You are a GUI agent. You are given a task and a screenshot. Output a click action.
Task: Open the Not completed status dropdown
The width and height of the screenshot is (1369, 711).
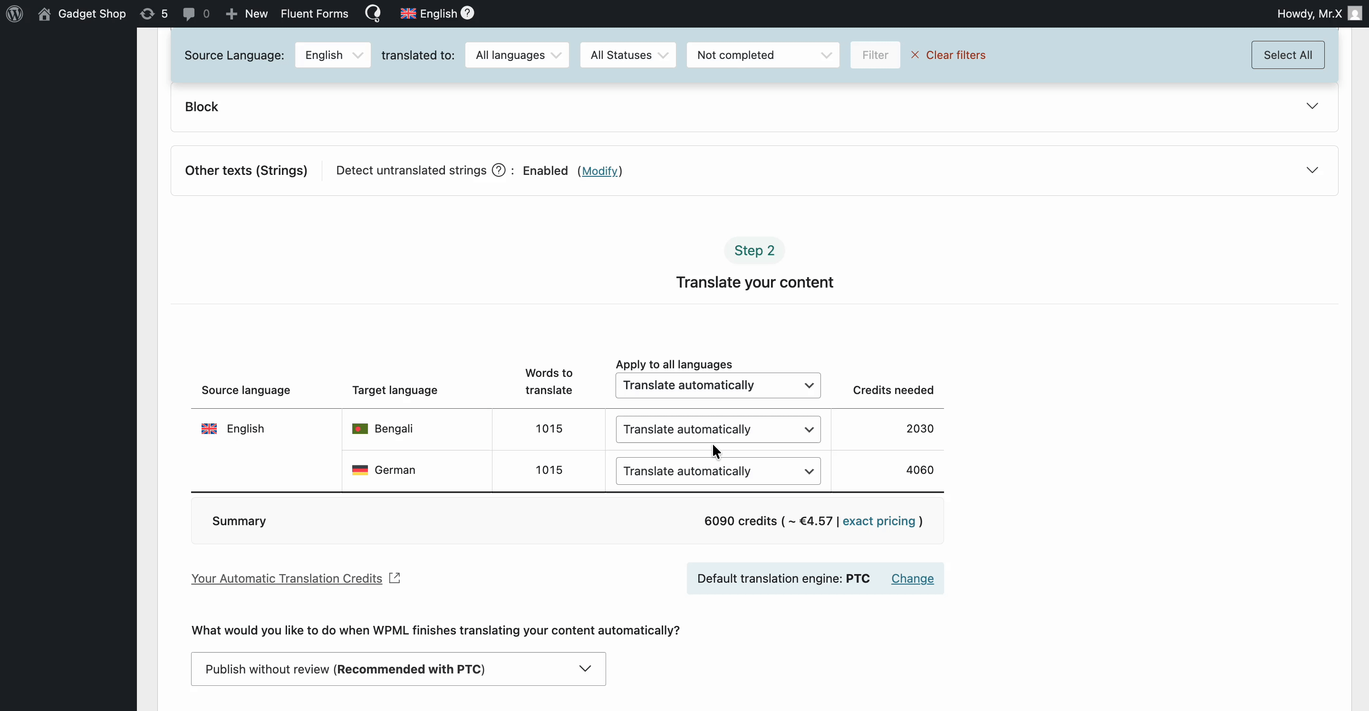point(763,55)
